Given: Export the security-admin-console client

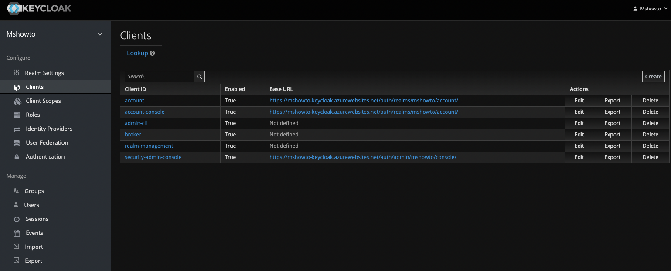Looking at the screenshot, I should coord(612,157).
